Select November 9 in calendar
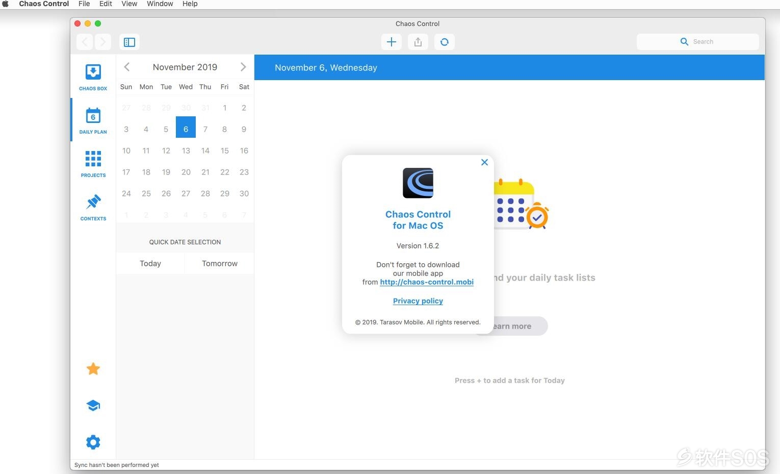 pyautogui.click(x=244, y=129)
